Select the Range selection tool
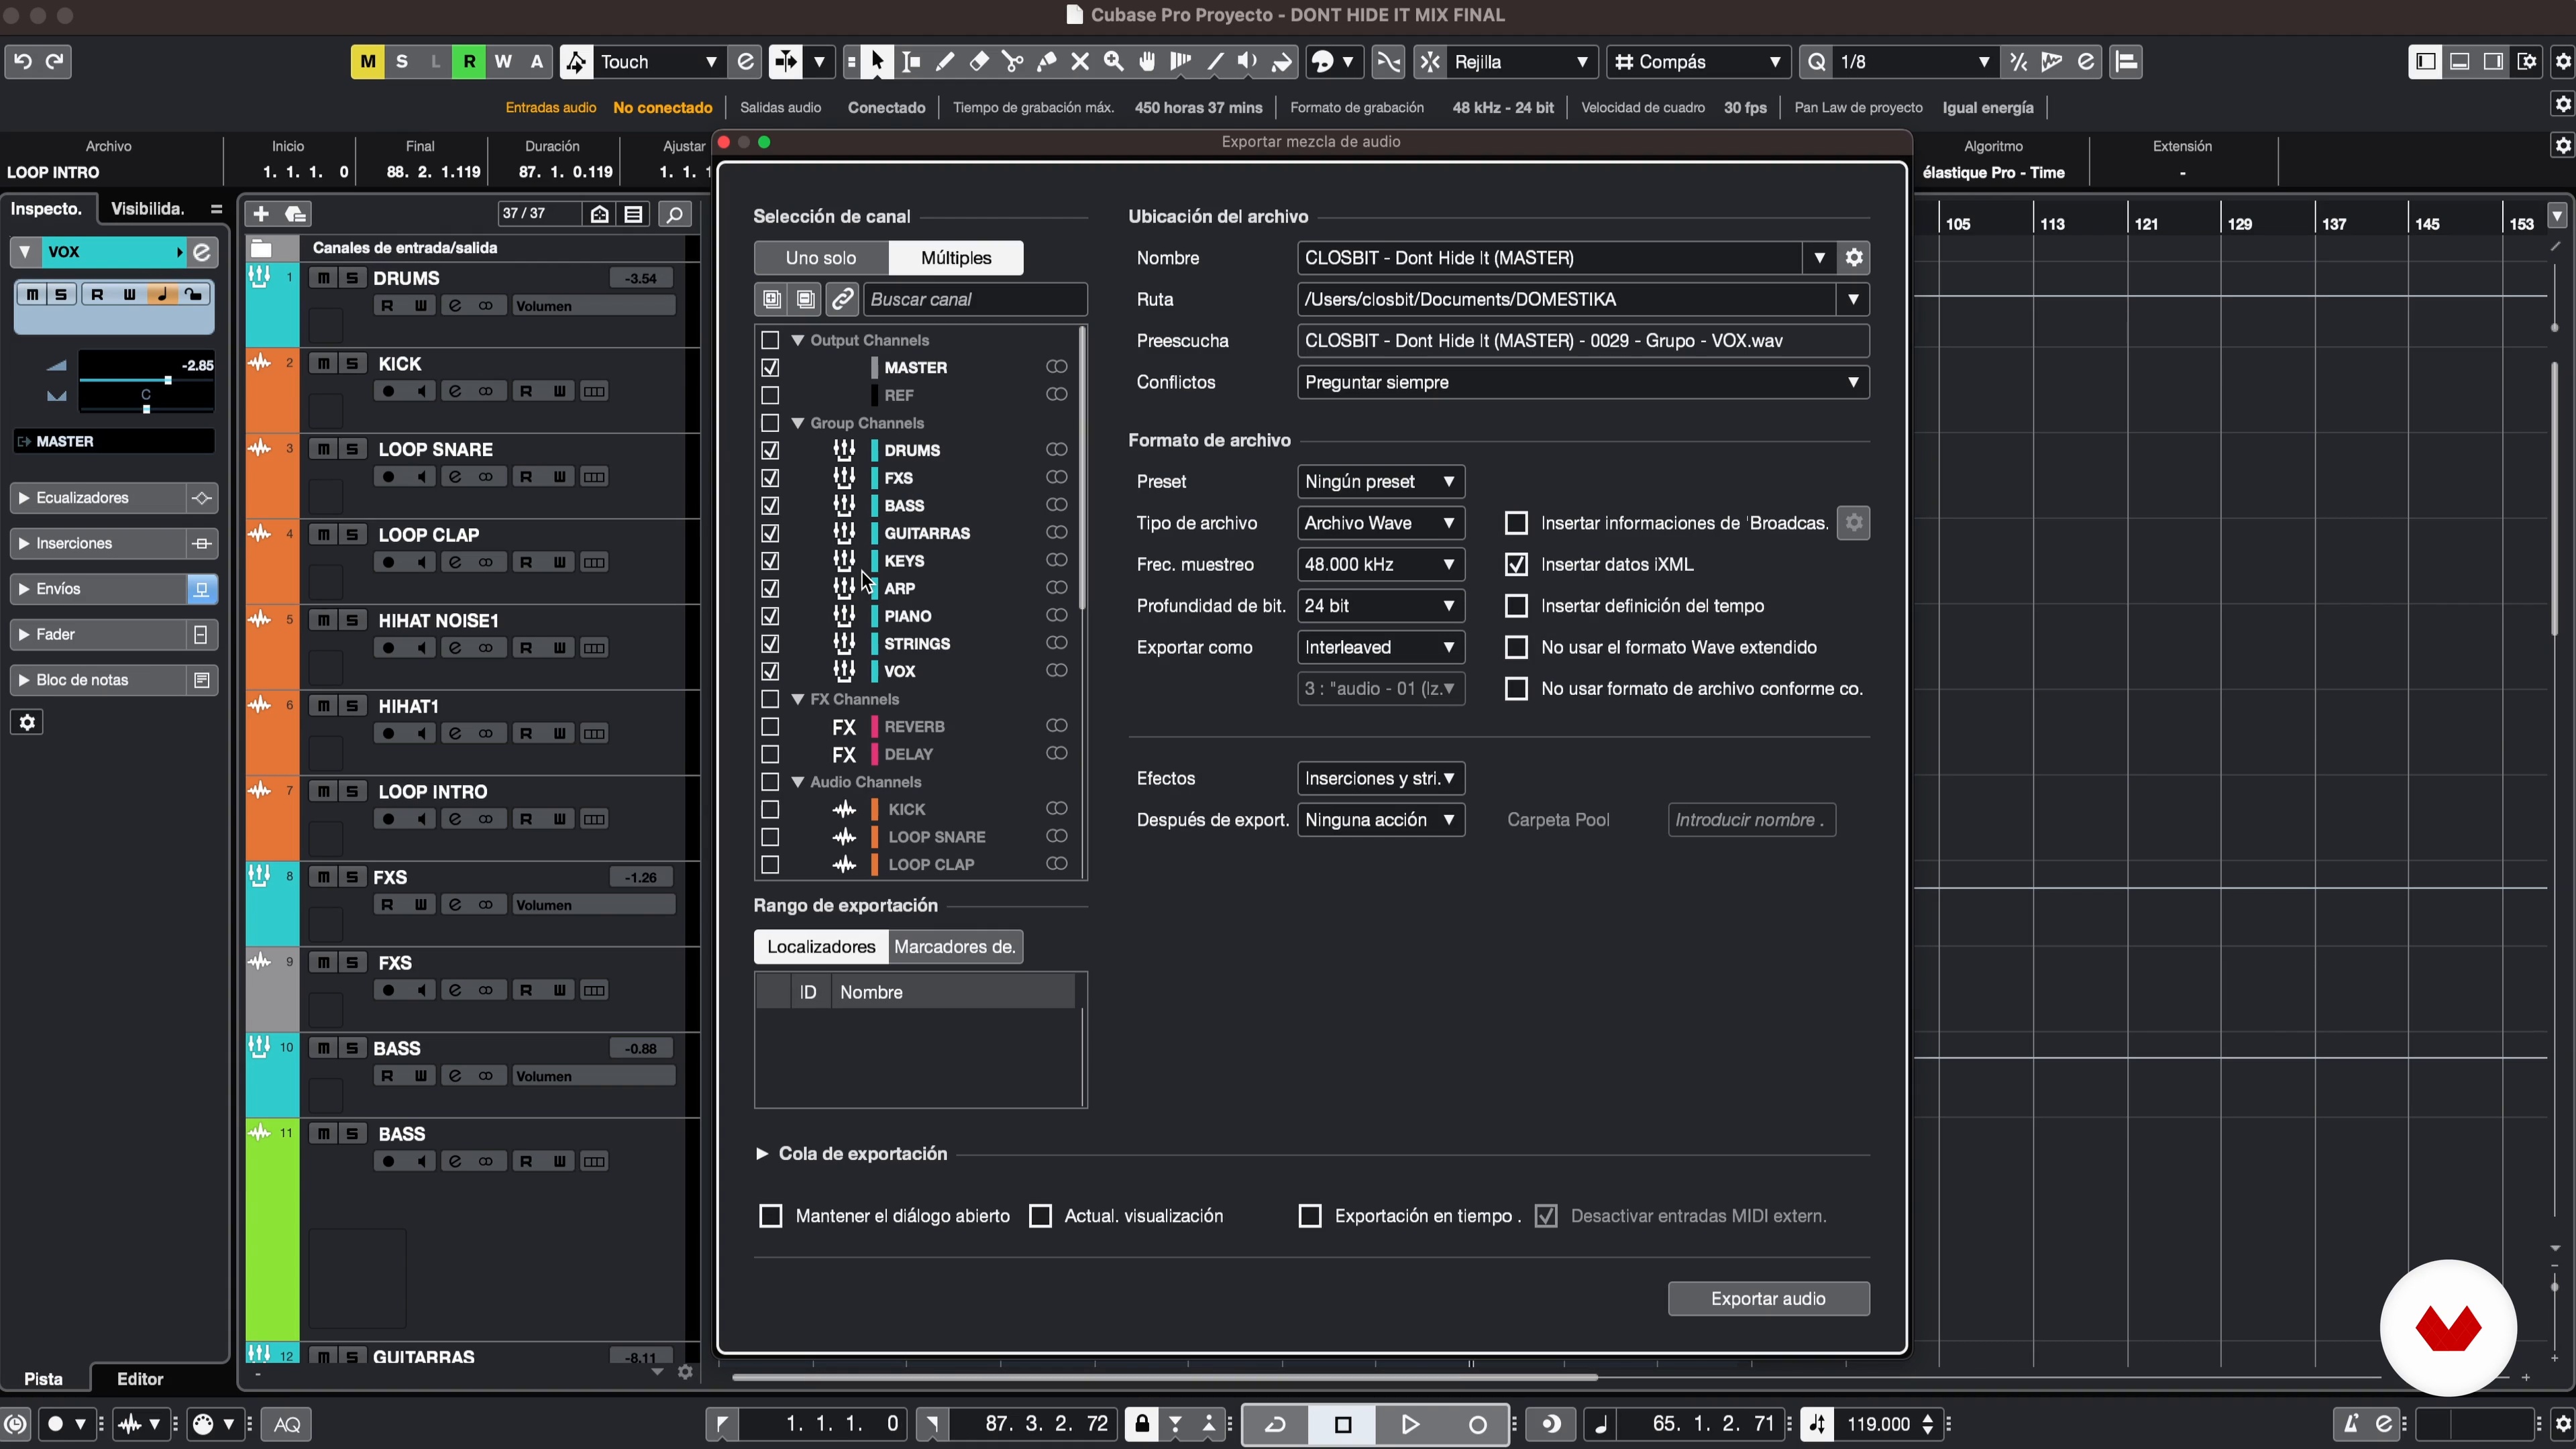Viewport: 2576px width, 1449px height. 911,62
